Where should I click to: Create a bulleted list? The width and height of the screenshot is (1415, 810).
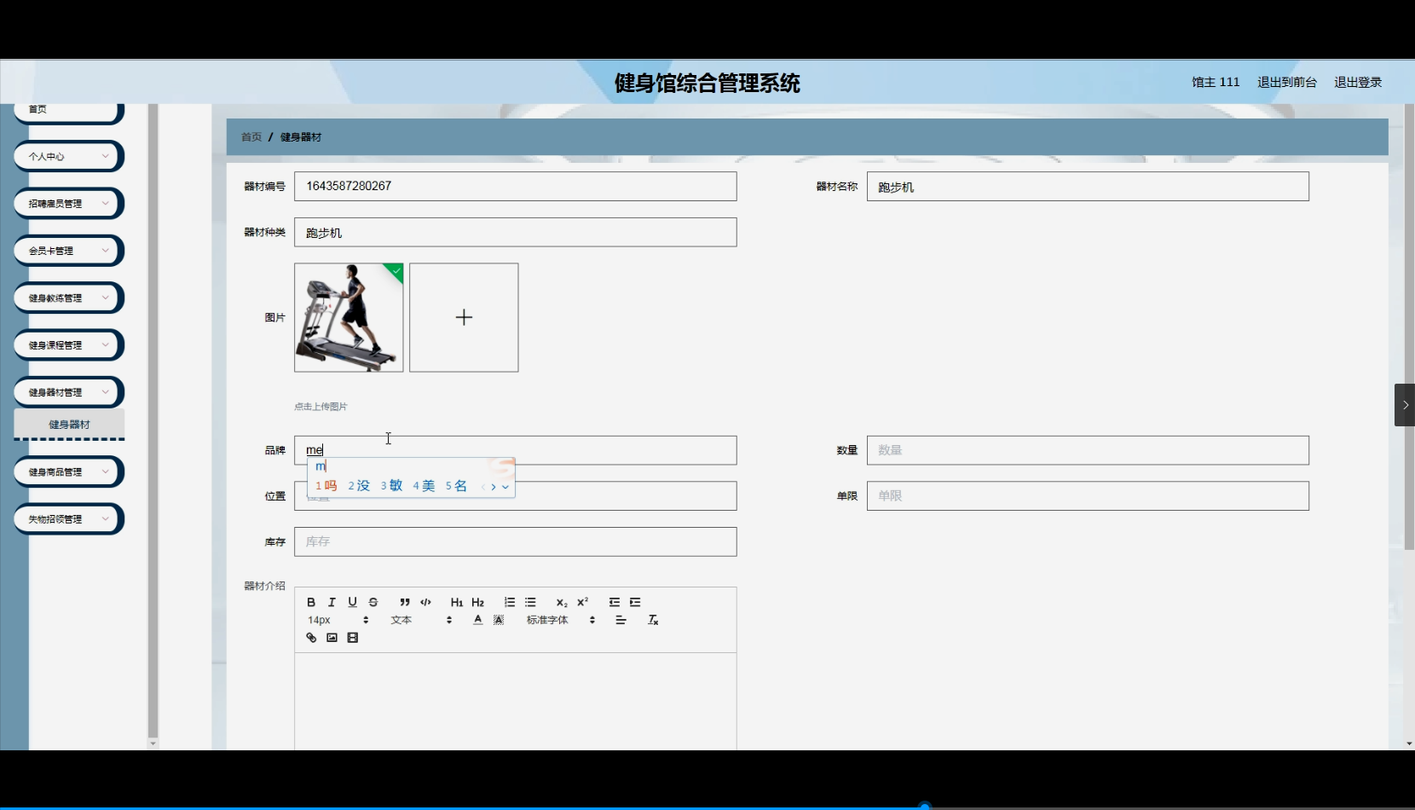pyautogui.click(x=530, y=602)
